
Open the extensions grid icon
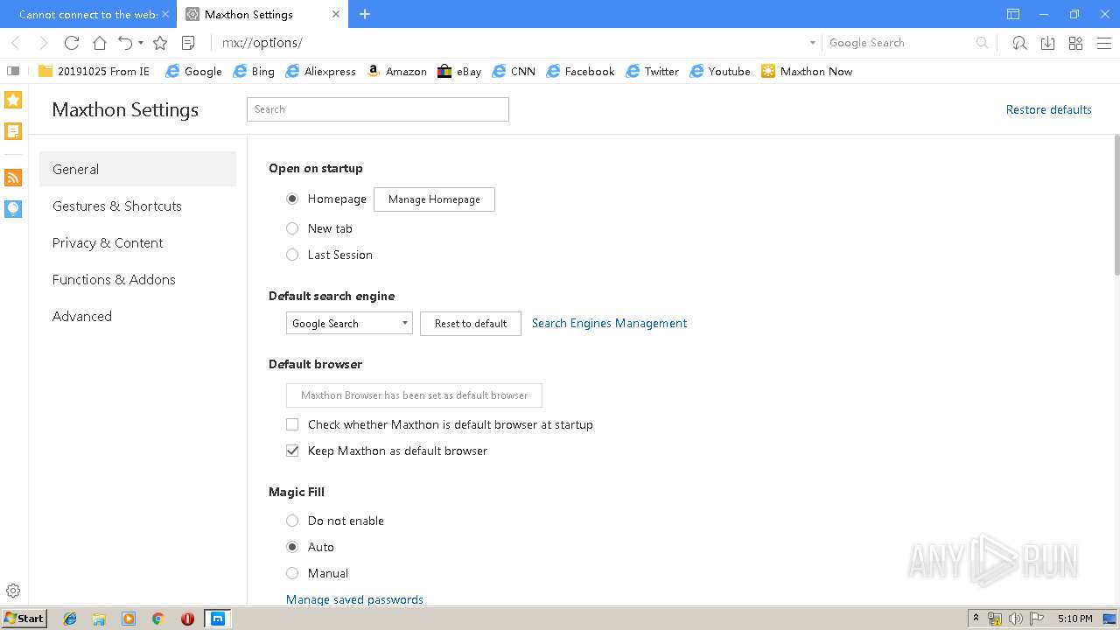point(1076,43)
